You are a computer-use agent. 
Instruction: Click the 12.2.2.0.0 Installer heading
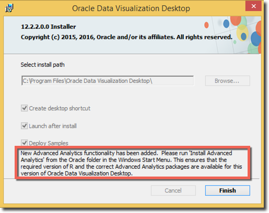[49, 27]
